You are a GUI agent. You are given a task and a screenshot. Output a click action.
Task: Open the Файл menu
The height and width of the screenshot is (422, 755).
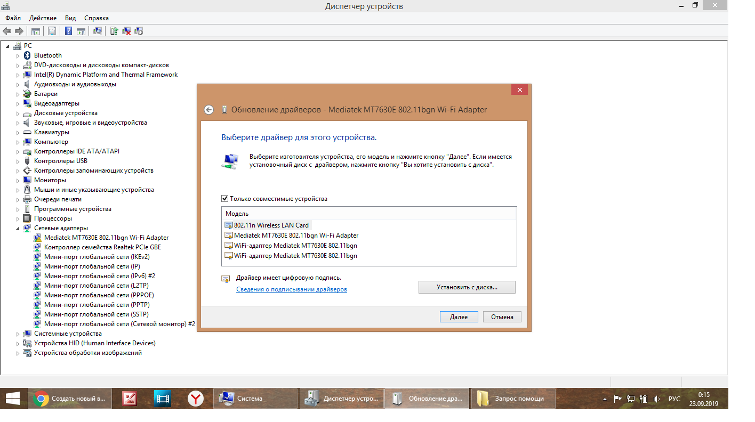tap(13, 18)
